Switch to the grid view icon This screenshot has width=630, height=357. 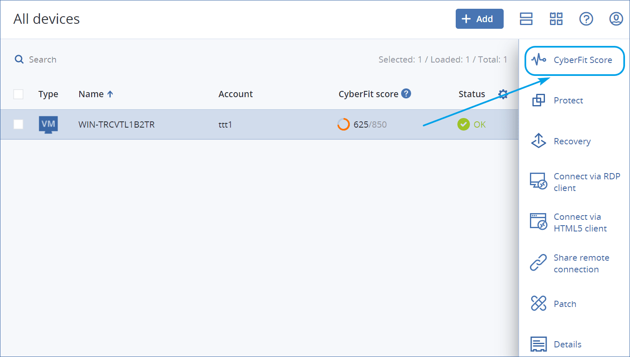tap(556, 19)
